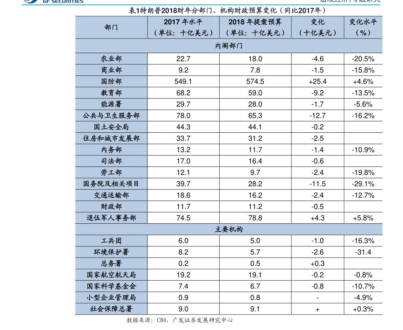Click the 国家航空航天局 row label

[111, 274]
